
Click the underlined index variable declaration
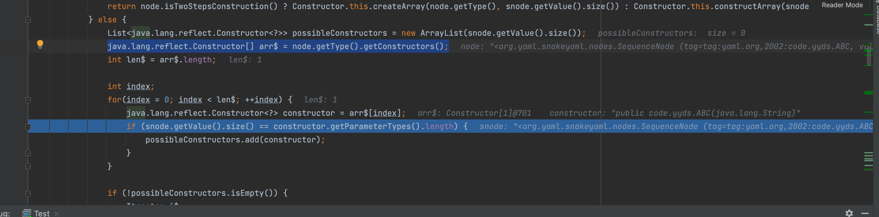point(138,87)
